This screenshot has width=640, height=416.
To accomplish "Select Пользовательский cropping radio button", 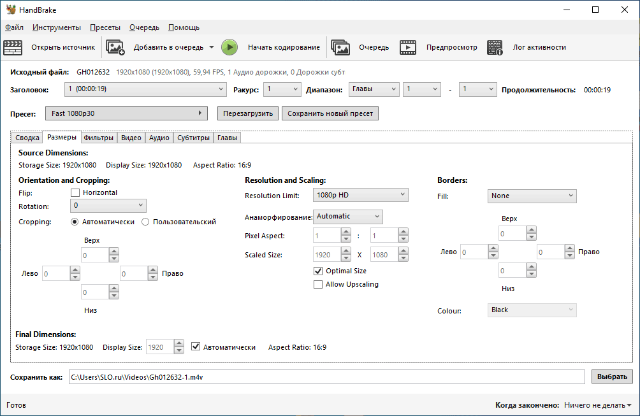I will [145, 222].
